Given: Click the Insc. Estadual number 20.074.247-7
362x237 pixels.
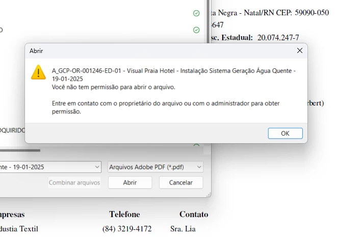Looking at the screenshot, I should click(x=278, y=37).
